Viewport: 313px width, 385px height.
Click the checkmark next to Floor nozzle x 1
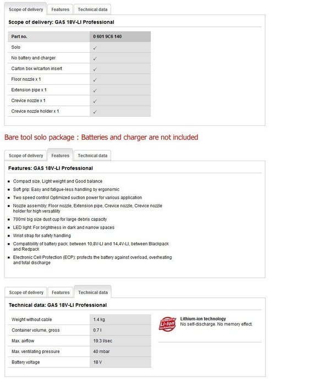[x=95, y=80]
